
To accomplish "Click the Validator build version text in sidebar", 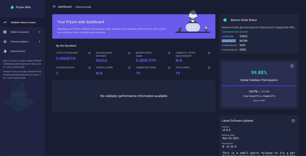I will coord(22,75).
